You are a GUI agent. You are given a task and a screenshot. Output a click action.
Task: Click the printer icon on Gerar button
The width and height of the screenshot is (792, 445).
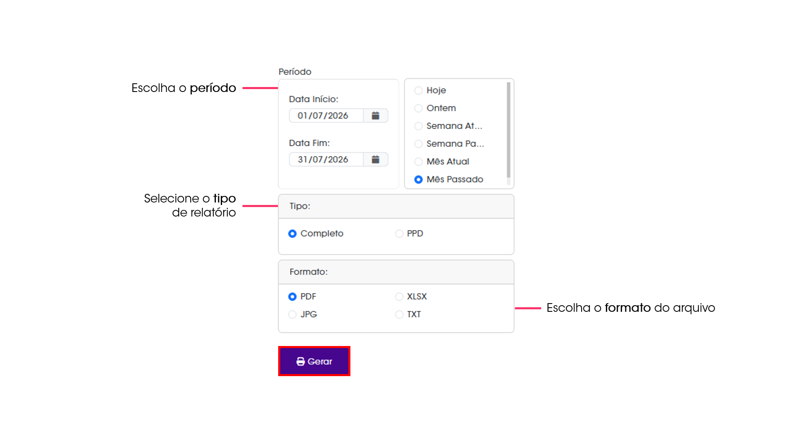[300, 361]
